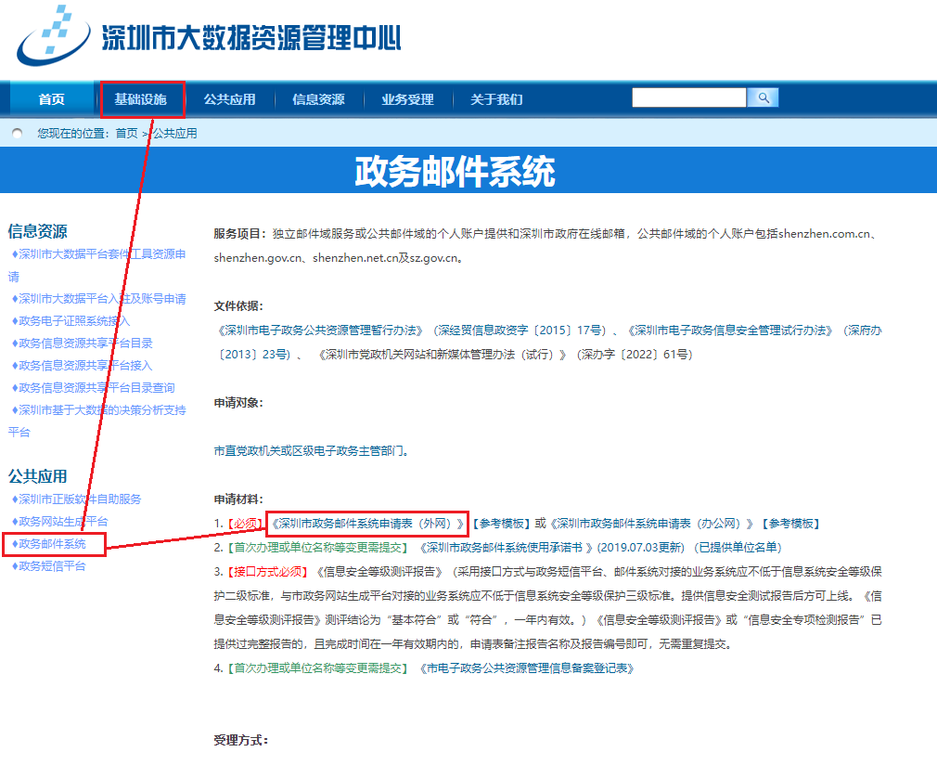Image resolution: width=937 pixels, height=765 pixels.
Task: Open 市电子政务公共资源管理信息备案登记表 link
Action: point(526,668)
